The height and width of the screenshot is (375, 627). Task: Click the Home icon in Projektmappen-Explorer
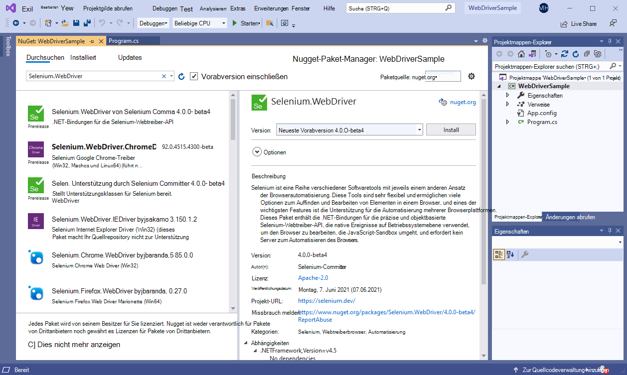click(522, 54)
